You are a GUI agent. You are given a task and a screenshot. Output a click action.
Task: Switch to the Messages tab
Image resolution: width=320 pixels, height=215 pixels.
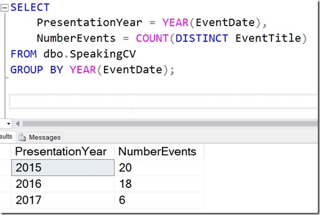point(40,137)
